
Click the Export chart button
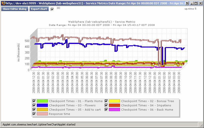39,9
